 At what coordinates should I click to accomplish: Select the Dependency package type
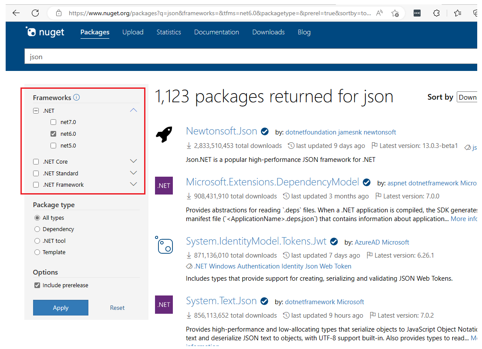click(37, 229)
